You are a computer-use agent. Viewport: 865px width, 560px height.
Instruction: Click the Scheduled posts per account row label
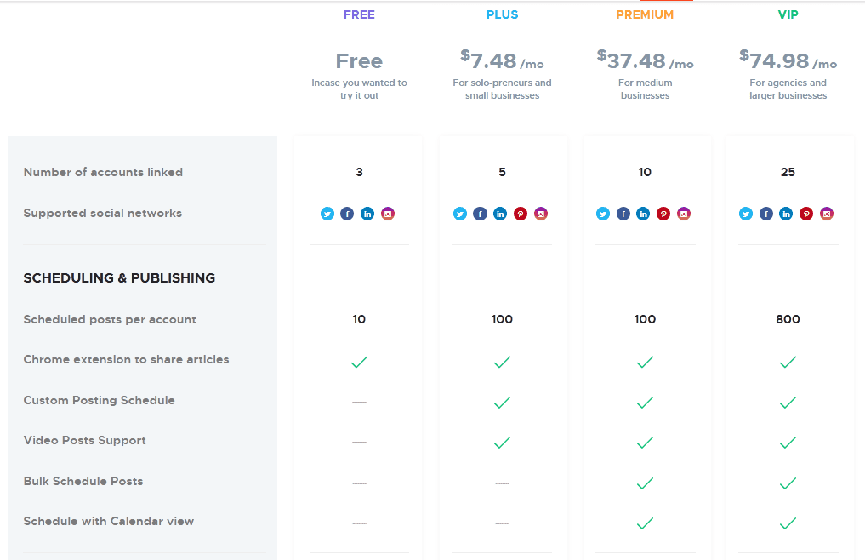click(110, 319)
